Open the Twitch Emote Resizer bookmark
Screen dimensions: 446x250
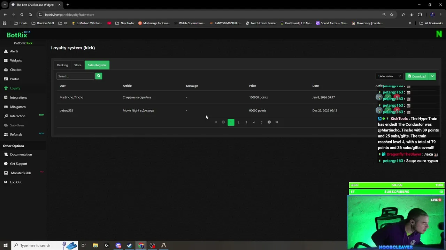pyautogui.click(x=261, y=23)
